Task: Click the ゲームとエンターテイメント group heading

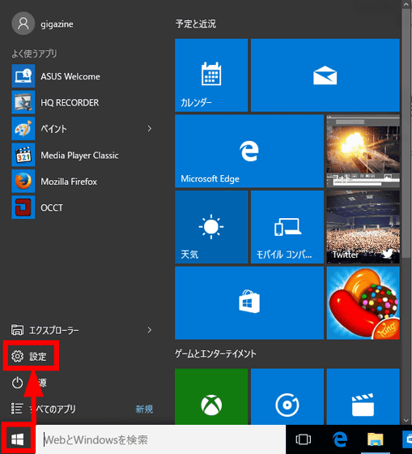Action: (x=215, y=353)
